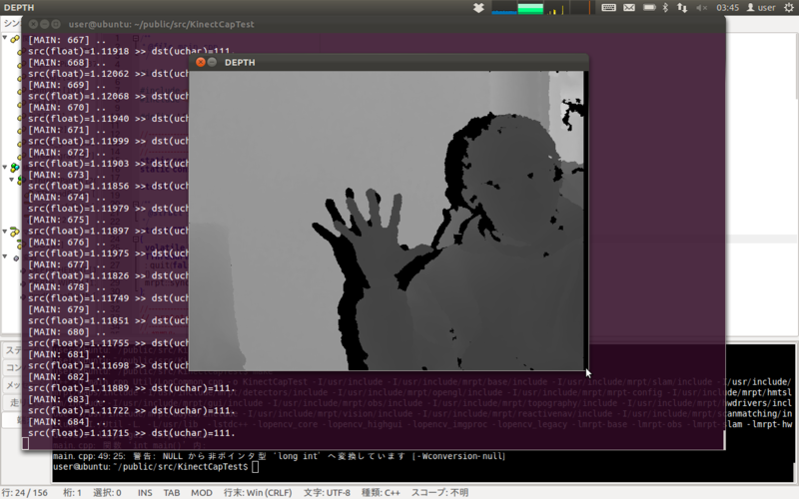Screen dimensions: 799x499
Task: Open Geany bottom tab starting 'ステ'
Action: click(12, 350)
